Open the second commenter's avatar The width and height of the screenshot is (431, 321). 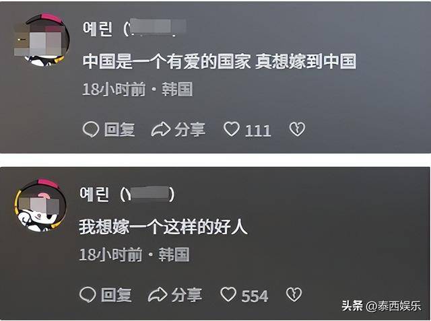click(40, 205)
